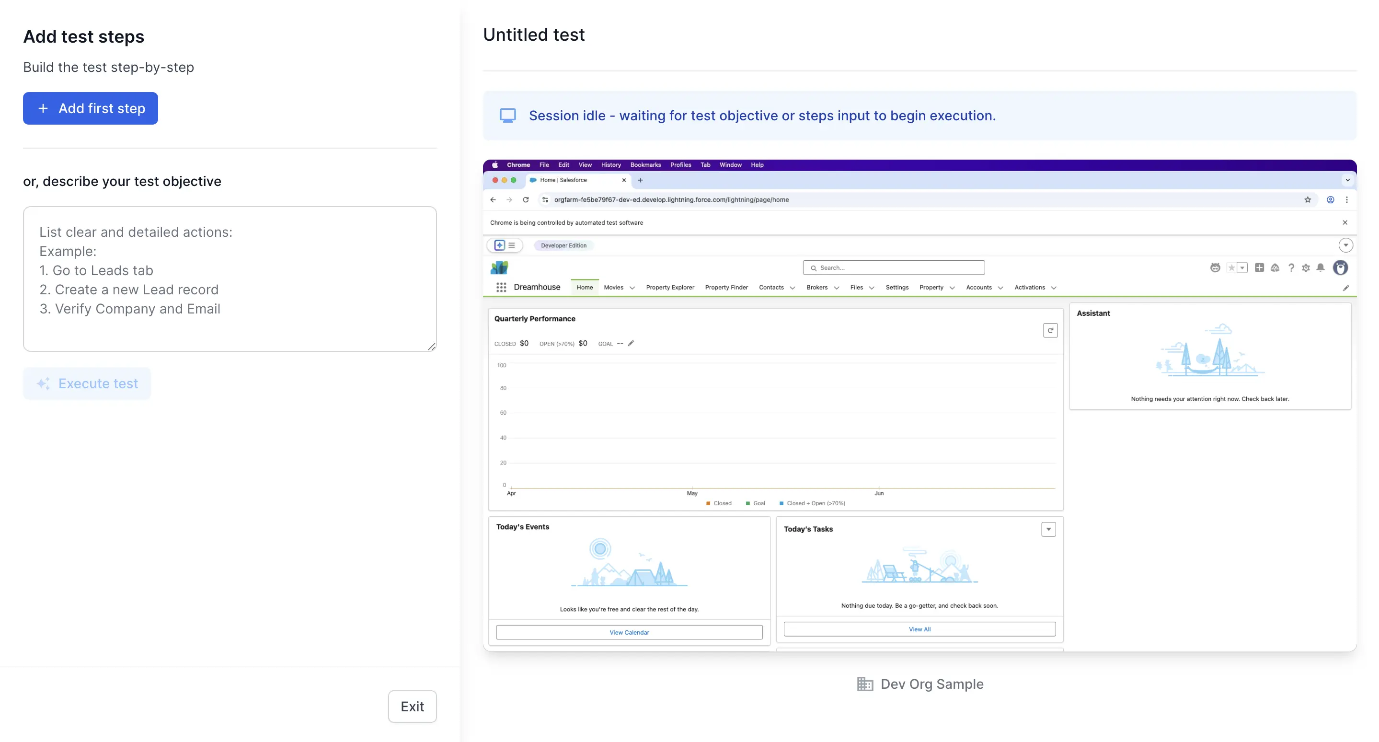Viewport: 1379px width, 742px height.
Task: Toggle the favorites star in Salesforce header
Action: point(1231,267)
